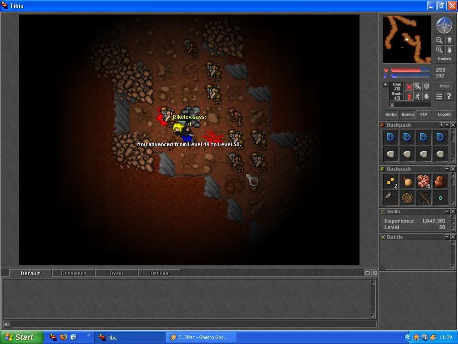
Task: Open the brown backpack item
Action: (x=440, y=182)
